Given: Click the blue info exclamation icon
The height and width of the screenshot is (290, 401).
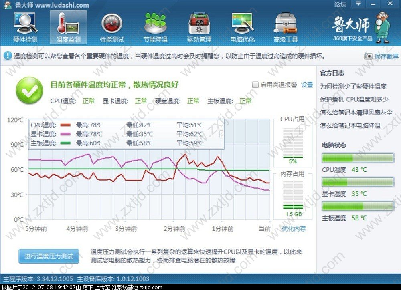Looking at the screenshot, I should [x=7, y=55].
